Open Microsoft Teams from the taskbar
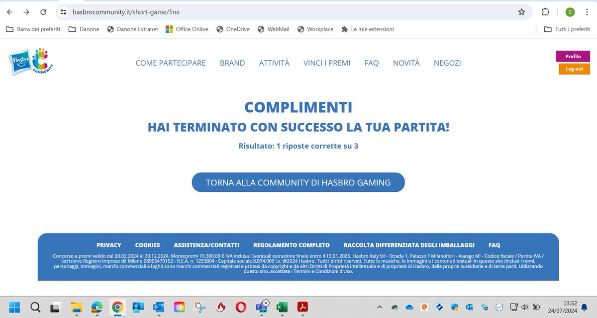Image resolution: width=597 pixels, height=318 pixels. [261, 307]
